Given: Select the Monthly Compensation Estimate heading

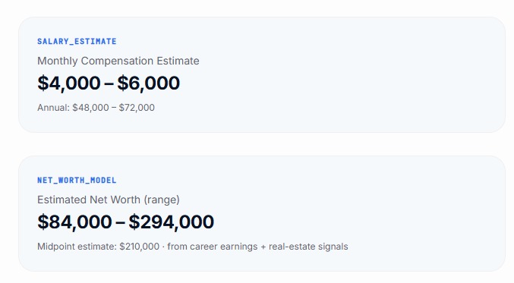Looking at the screenshot, I should 118,61.
